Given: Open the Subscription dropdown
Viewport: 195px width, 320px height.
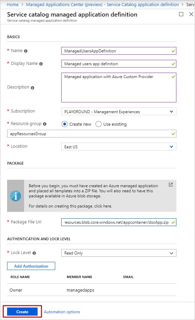Looking at the screenshot, I should pos(118,112).
